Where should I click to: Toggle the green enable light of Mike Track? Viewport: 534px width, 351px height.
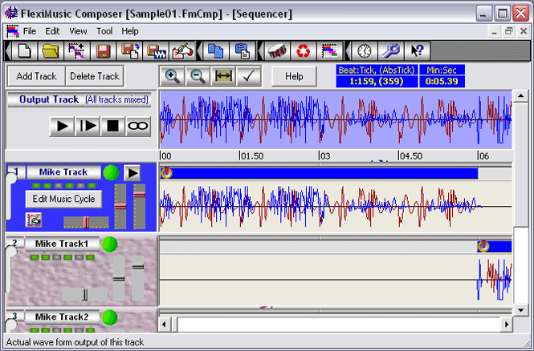coord(111,172)
